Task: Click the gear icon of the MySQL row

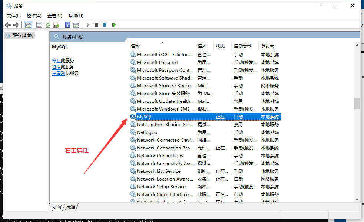Action: click(x=133, y=117)
